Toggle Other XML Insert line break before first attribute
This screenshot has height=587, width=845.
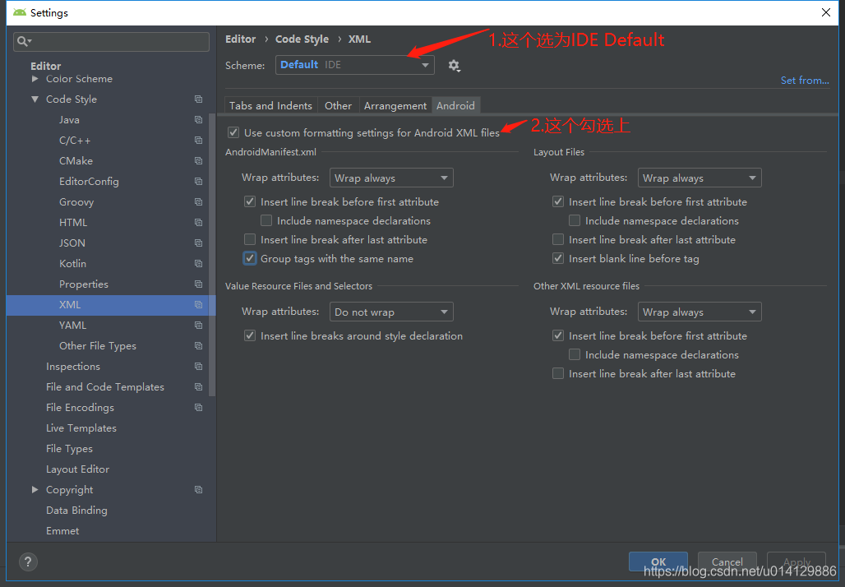pyautogui.click(x=558, y=335)
